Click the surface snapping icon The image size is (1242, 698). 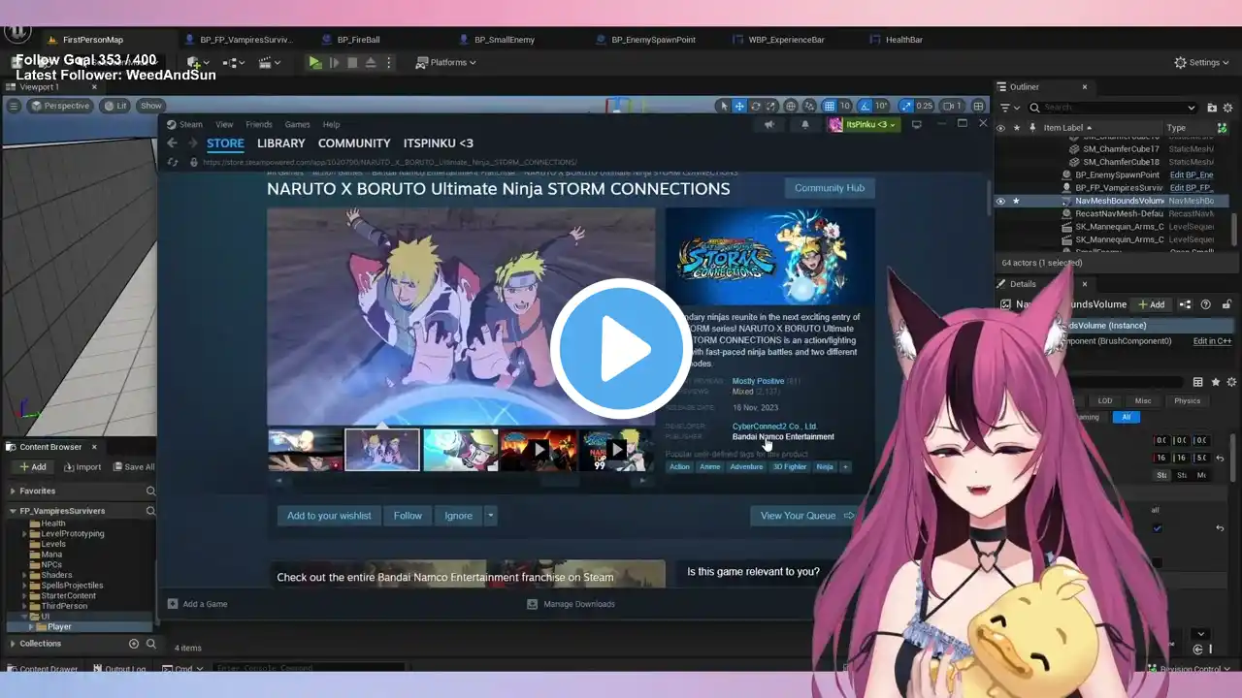[x=809, y=106]
